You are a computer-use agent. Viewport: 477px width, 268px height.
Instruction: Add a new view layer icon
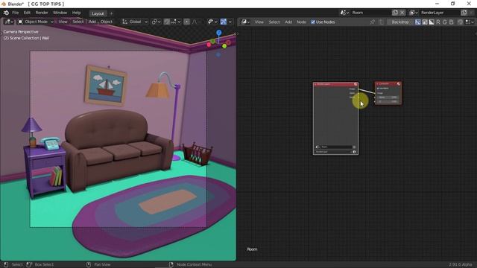464,13
